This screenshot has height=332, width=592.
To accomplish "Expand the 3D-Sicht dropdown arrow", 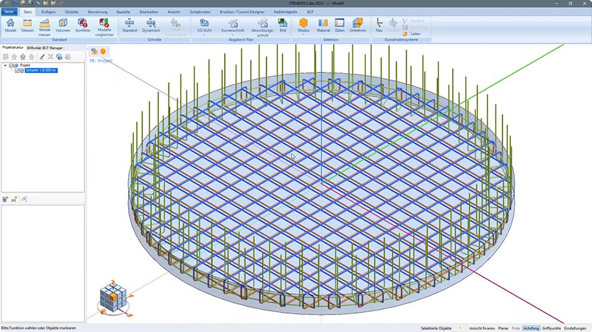I will point(205,35).
